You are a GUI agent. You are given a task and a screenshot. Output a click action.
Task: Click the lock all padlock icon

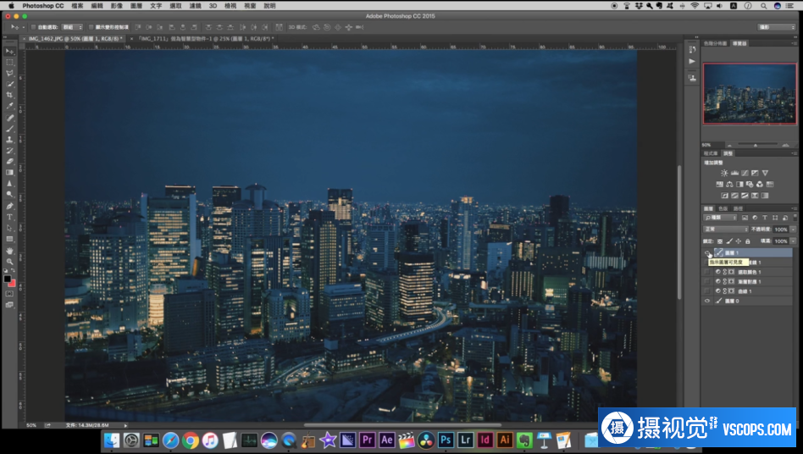(748, 241)
